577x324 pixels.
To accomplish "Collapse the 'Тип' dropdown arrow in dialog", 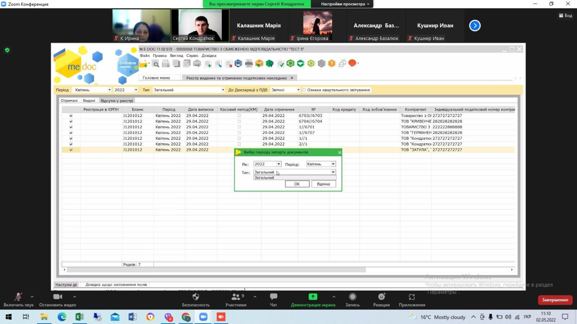I will pos(333,172).
